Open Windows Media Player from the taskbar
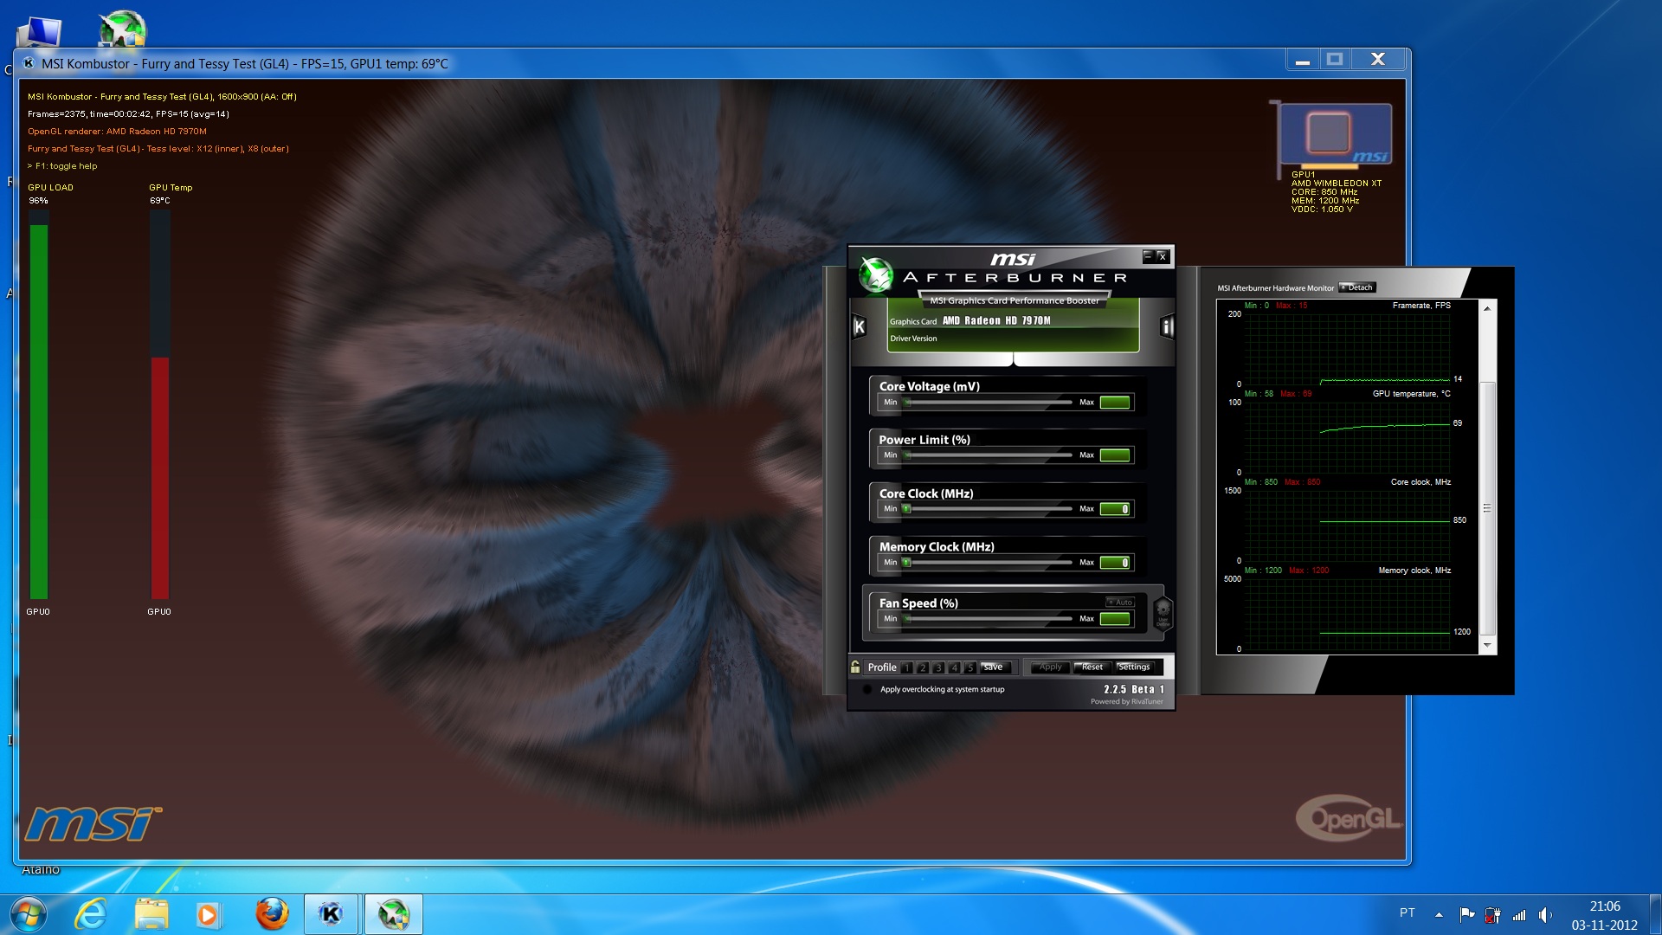The height and width of the screenshot is (935, 1662). tap(208, 914)
